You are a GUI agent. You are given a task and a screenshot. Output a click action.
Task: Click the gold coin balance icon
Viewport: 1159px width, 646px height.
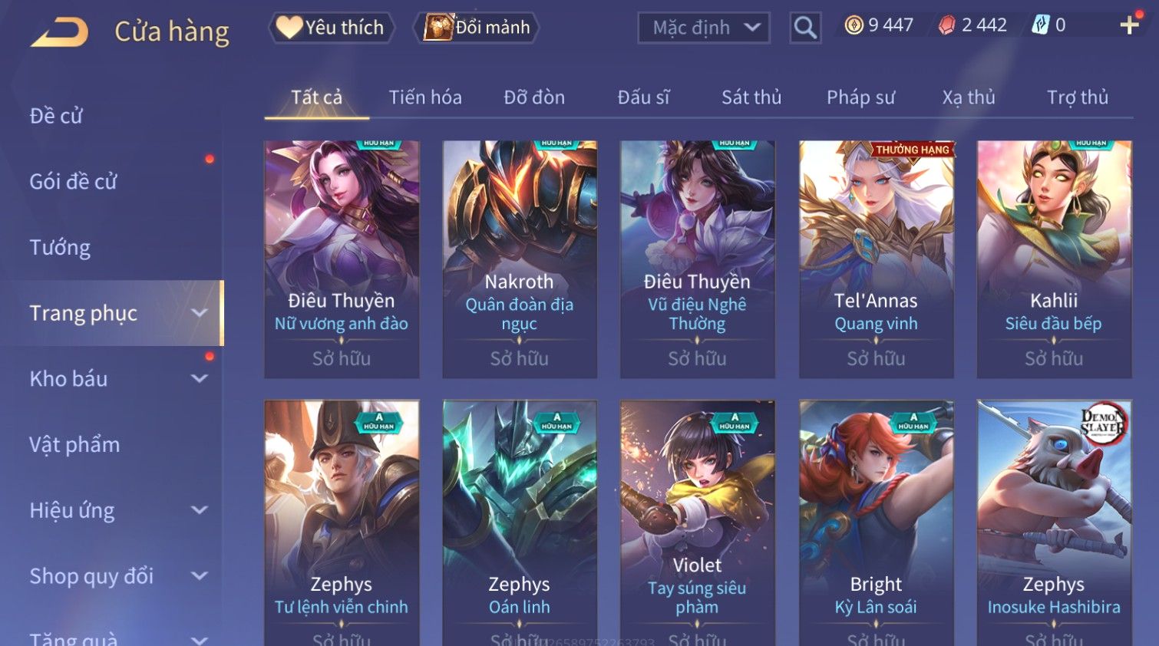pos(854,25)
